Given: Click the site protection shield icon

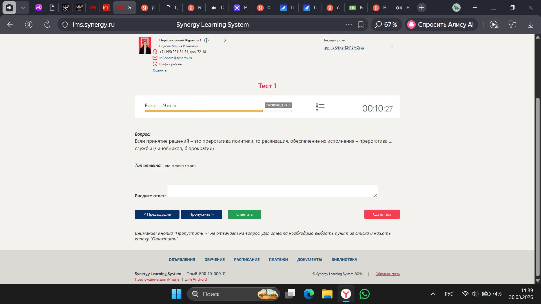Looking at the screenshot, I should (x=65, y=25).
